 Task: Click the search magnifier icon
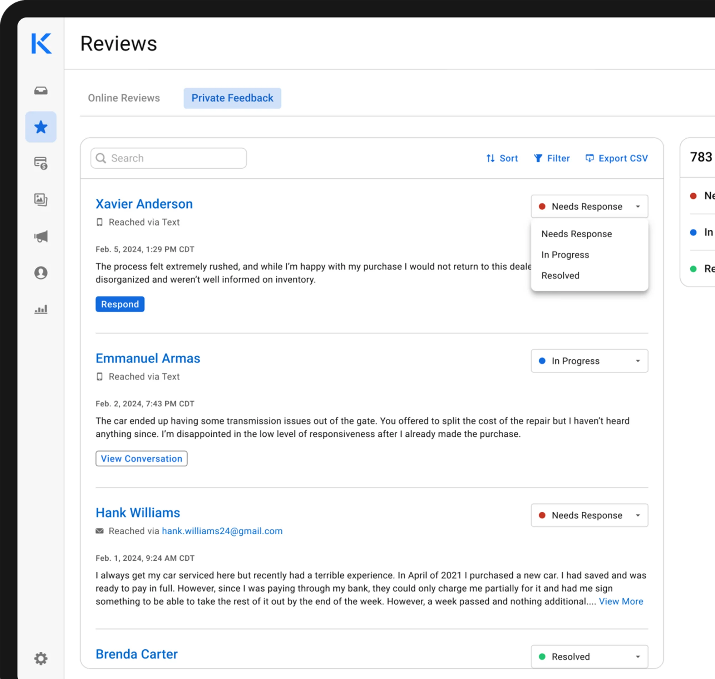[x=101, y=158]
